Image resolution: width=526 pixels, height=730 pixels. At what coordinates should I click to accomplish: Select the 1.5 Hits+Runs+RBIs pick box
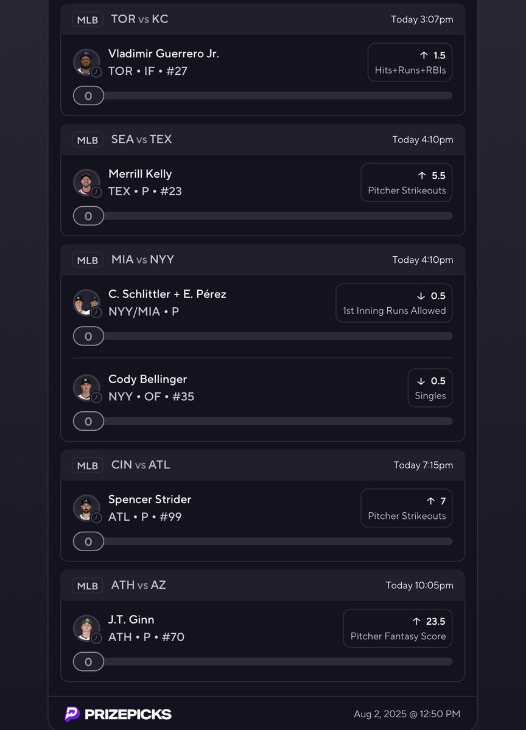(x=410, y=63)
